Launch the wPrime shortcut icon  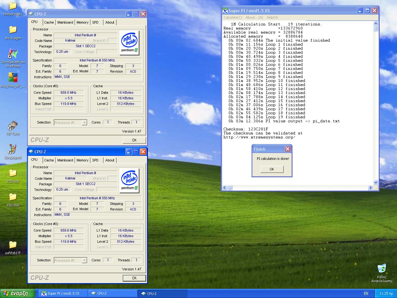point(13,54)
